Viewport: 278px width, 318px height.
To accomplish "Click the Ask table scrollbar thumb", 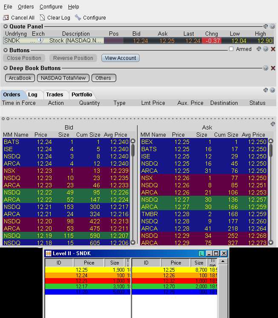I will pos(271,150).
